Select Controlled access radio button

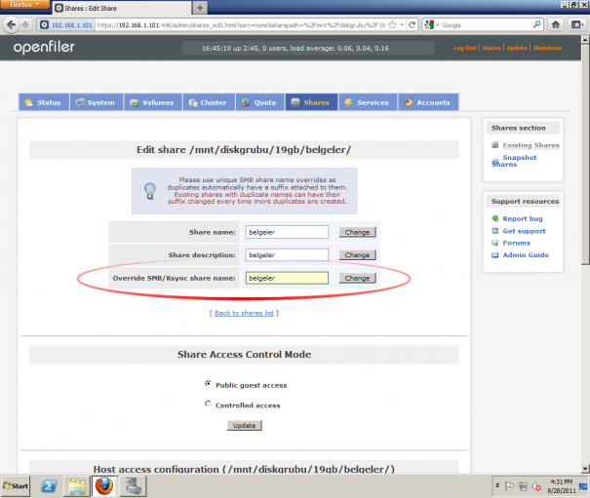[x=208, y=404]
